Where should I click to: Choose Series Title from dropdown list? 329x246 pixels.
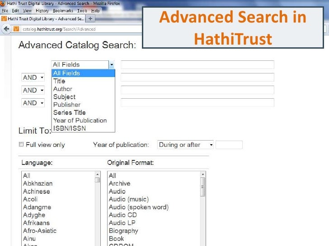coord(83,113)
